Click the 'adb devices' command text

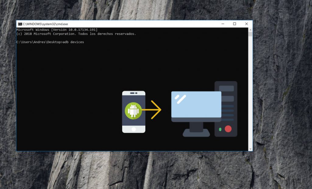tap(73, 42)
